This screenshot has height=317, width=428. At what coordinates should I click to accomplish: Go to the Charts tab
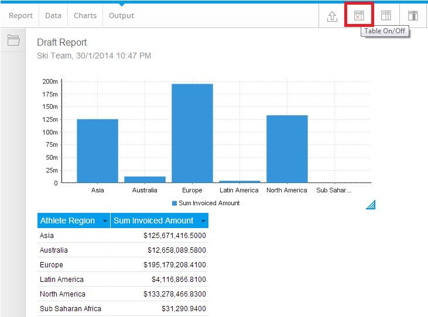pyautogui.click(x=85, y=16)
